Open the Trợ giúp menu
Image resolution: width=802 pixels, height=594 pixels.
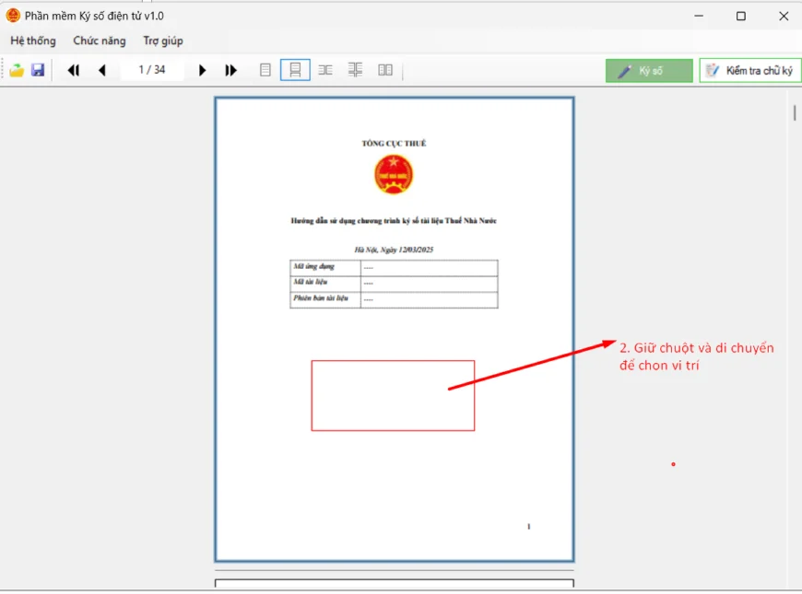(x=163, y=41)
